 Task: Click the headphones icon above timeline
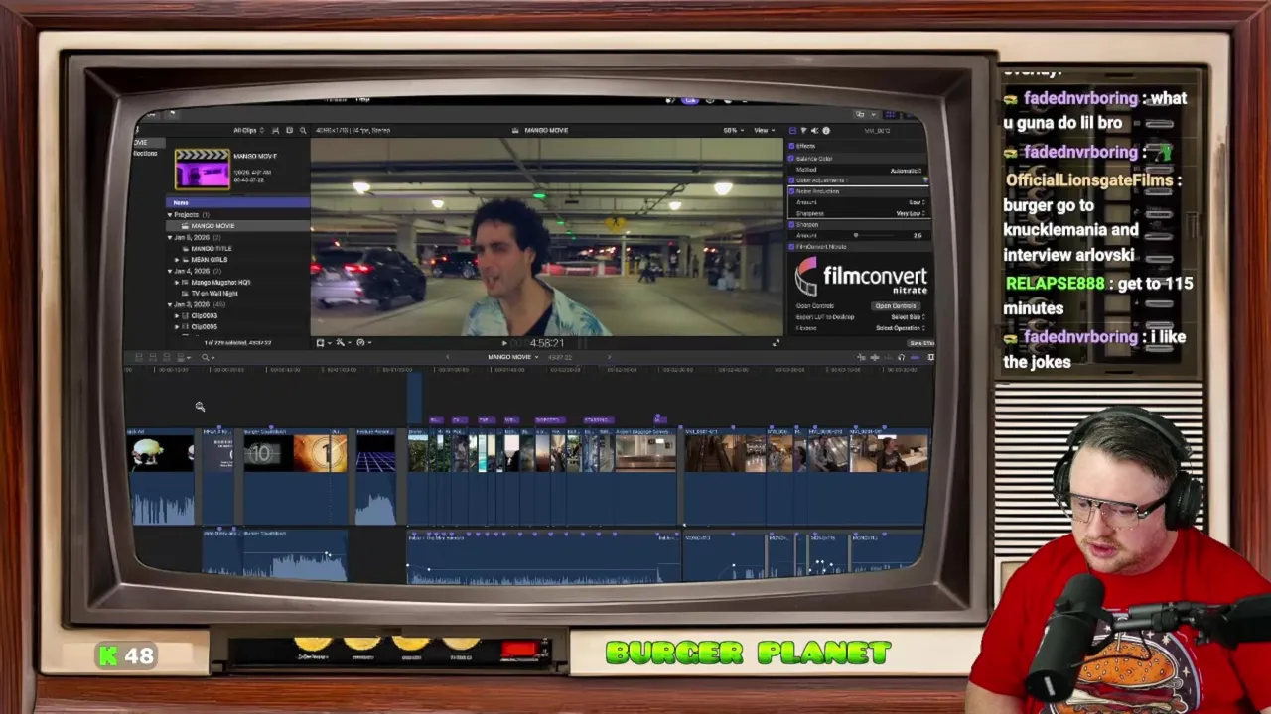coord(901,358)
